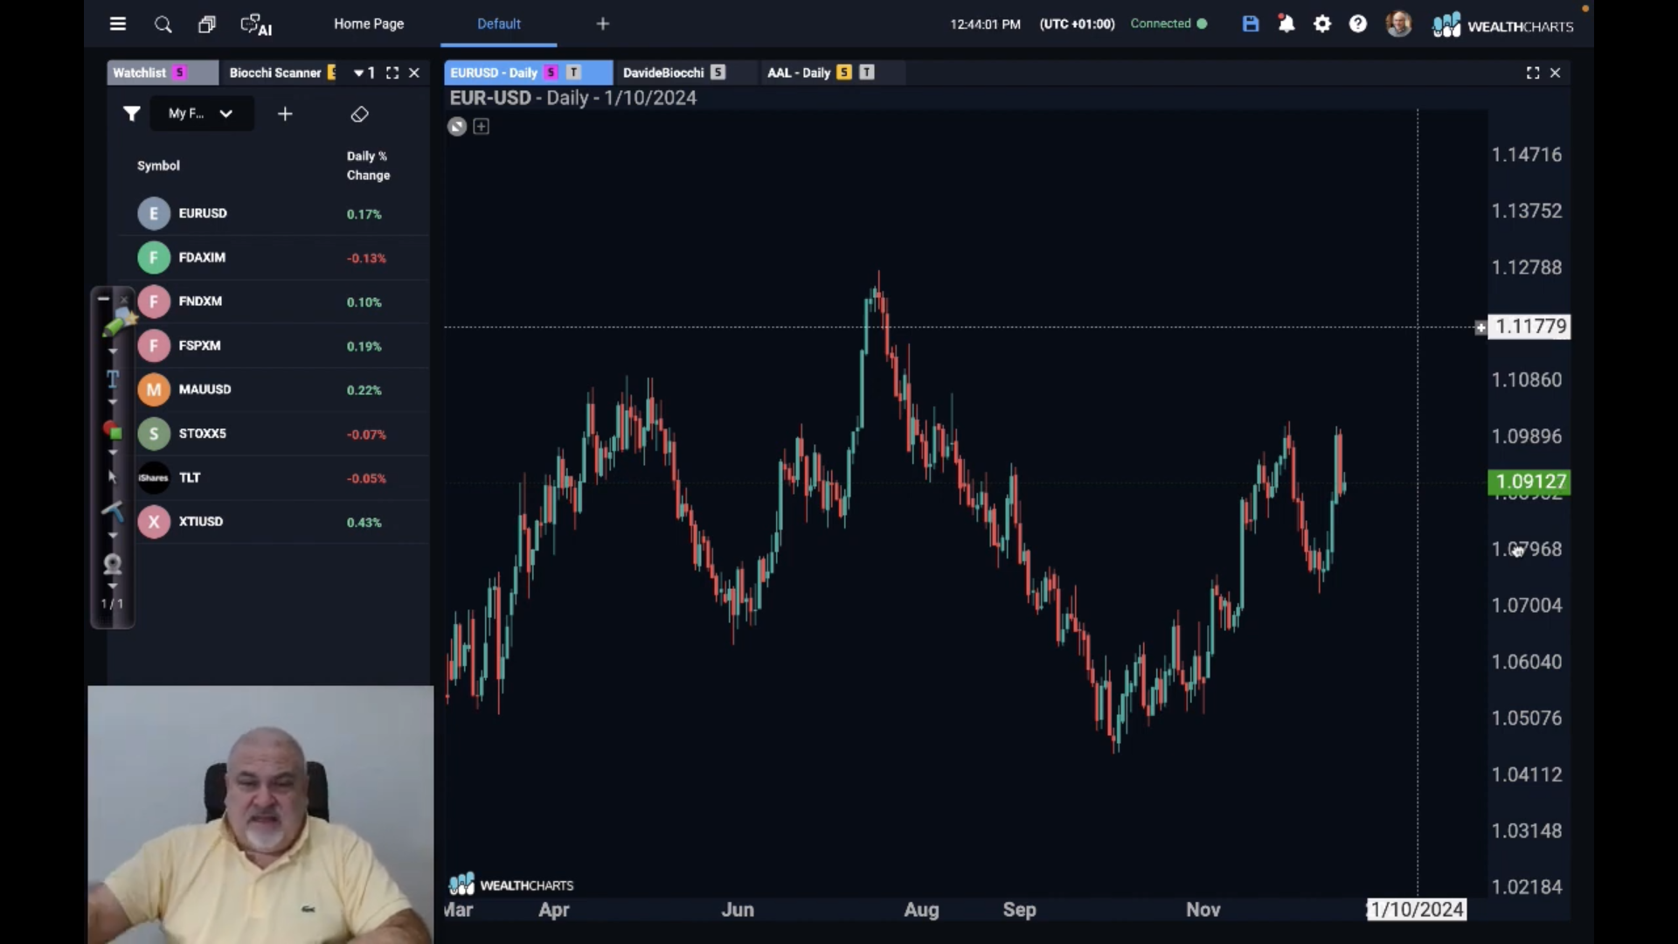1678x944 pixels.
Task: Open the AI assistant chat icon
Action: pos(256,24)
